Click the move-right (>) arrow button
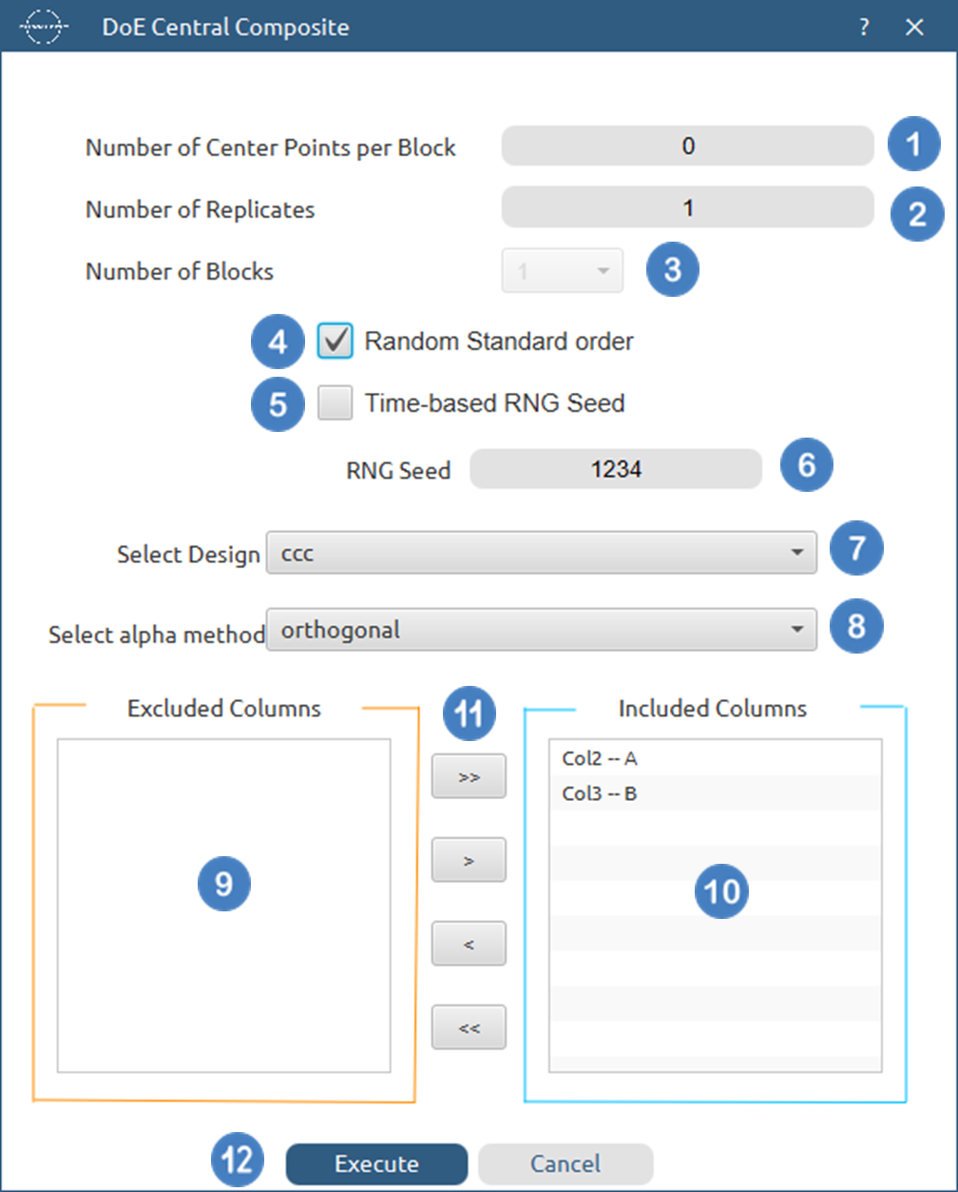This screenshot has width=958, height=1192. (x=469, y=860)
